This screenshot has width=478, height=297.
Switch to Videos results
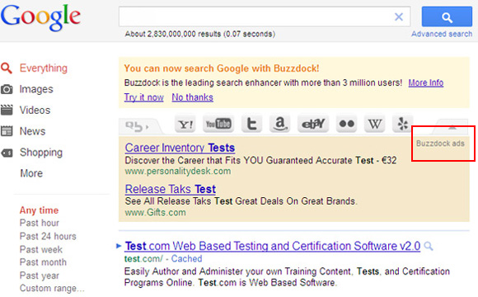pos(35,111)
